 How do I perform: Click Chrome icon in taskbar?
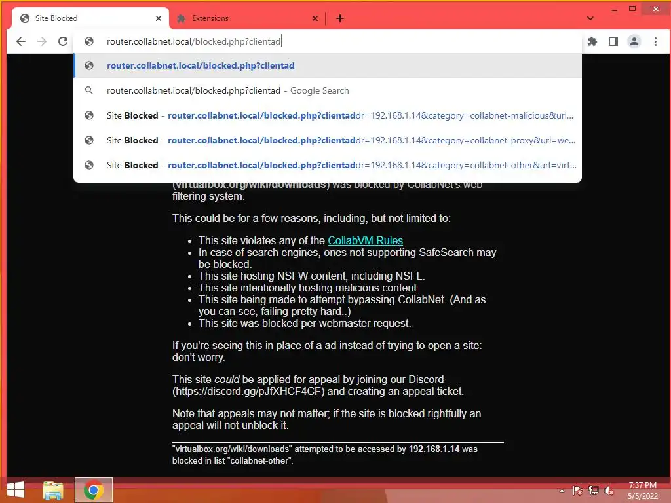coord(93,490)
